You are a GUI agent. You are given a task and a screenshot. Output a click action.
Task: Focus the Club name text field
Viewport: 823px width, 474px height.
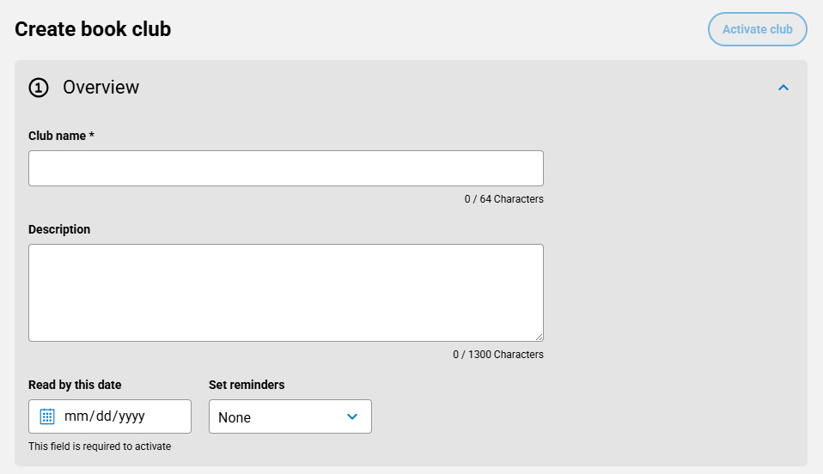point(285,168)
